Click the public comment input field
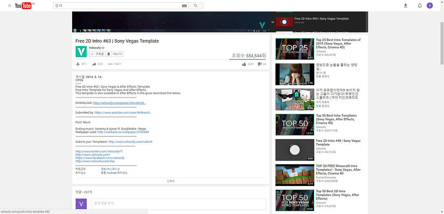 179,204
